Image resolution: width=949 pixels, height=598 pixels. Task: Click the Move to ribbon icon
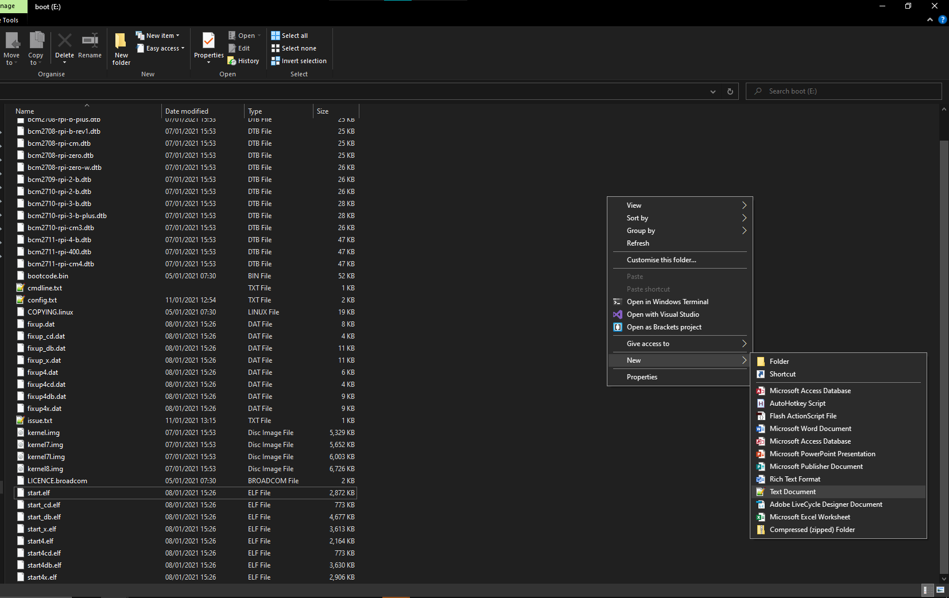[11, 48]
